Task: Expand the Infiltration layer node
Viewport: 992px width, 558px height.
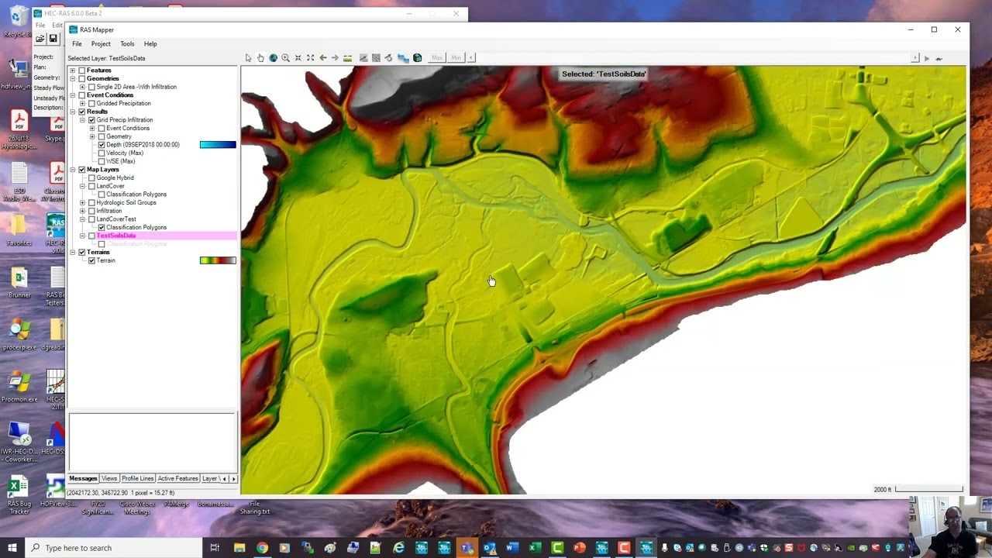Action: click(x=82, y=211)
